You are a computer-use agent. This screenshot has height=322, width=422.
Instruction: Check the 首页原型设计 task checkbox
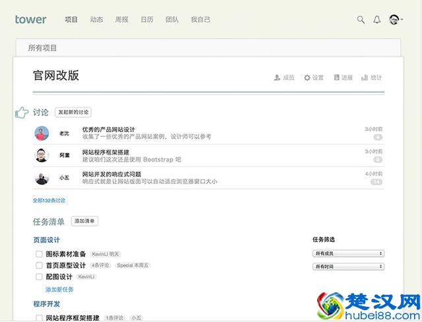(x=39, y=265)
